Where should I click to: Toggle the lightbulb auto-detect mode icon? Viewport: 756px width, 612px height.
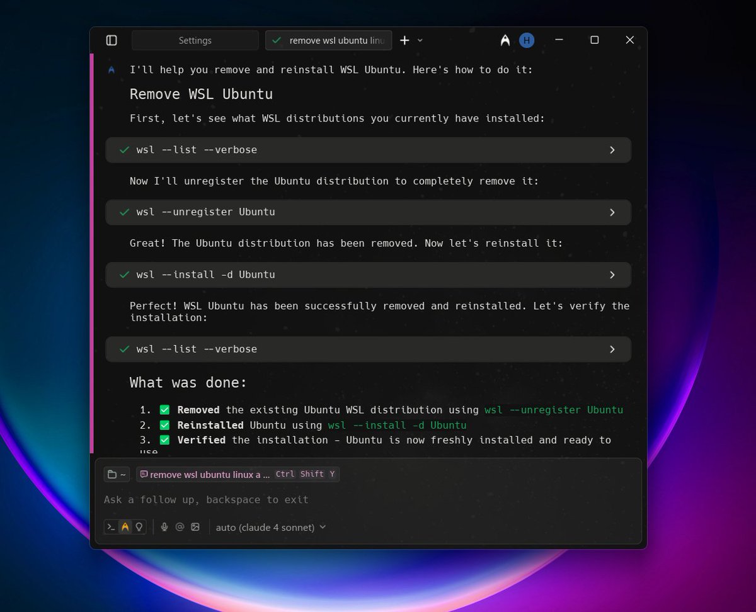[139, 527]
